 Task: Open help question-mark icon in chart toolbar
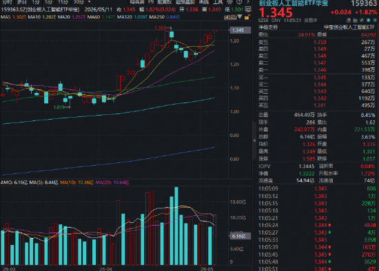(x=239, y=2)
